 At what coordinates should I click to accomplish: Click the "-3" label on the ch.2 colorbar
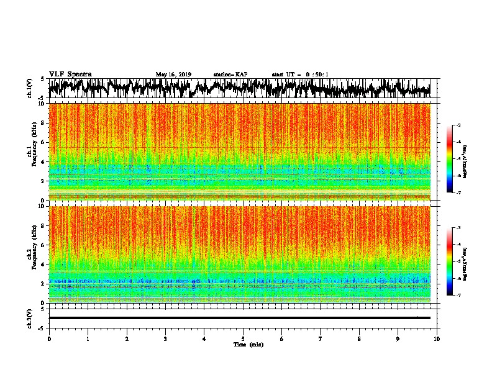pyautogui.click(x=458, y=228)
